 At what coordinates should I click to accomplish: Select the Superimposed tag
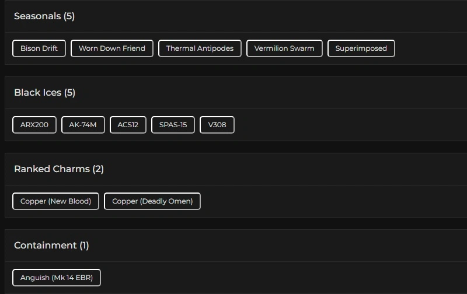pyautogui.click(x=361, y=48)
